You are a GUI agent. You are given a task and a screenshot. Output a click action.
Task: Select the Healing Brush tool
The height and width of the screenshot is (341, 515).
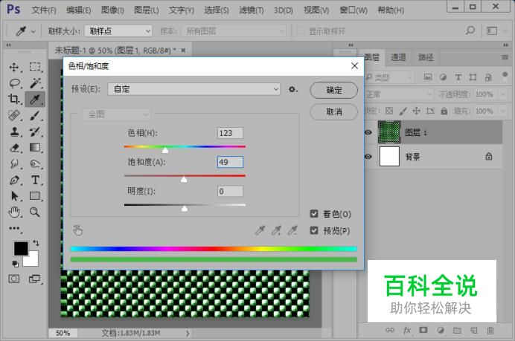[14, 115]
